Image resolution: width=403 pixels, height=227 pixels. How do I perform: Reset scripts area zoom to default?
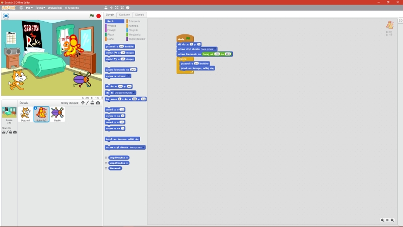coord(387,220)
